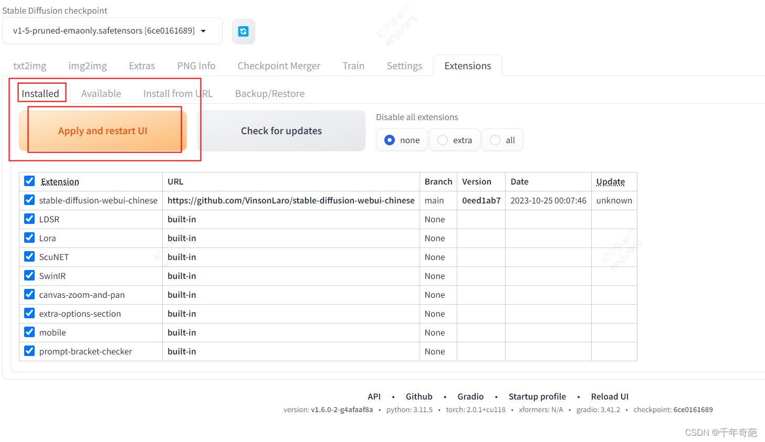Select the 'none' disable option
The image size is (765, 442).
pos(402,140)
